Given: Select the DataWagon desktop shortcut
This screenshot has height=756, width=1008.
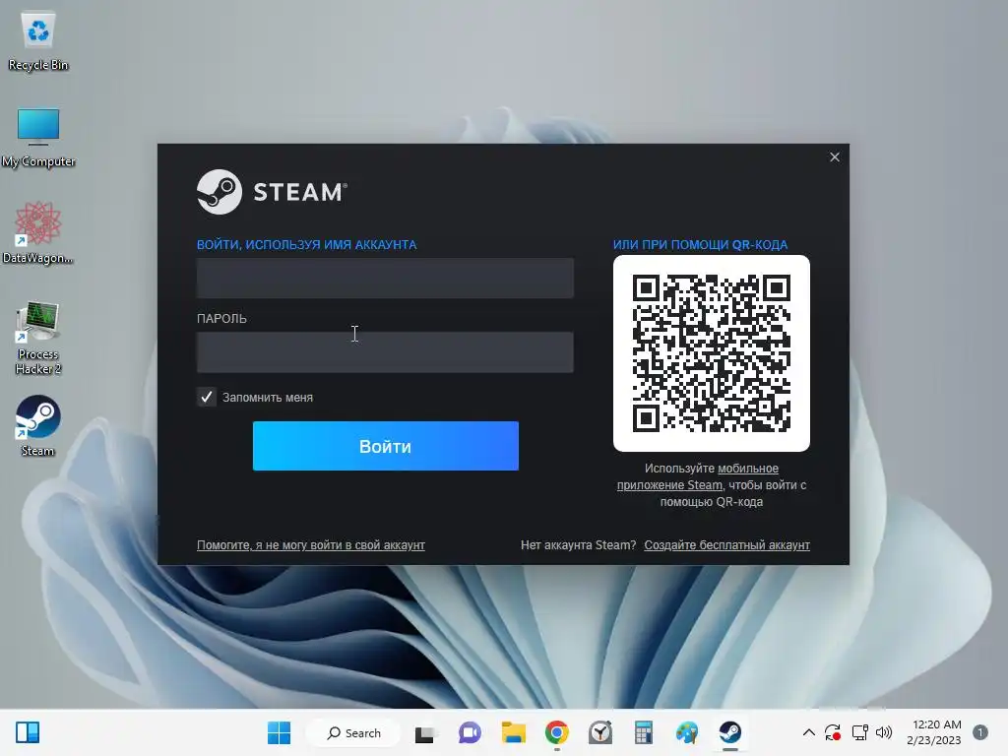Looking at the screenshot, I should 38,232.
